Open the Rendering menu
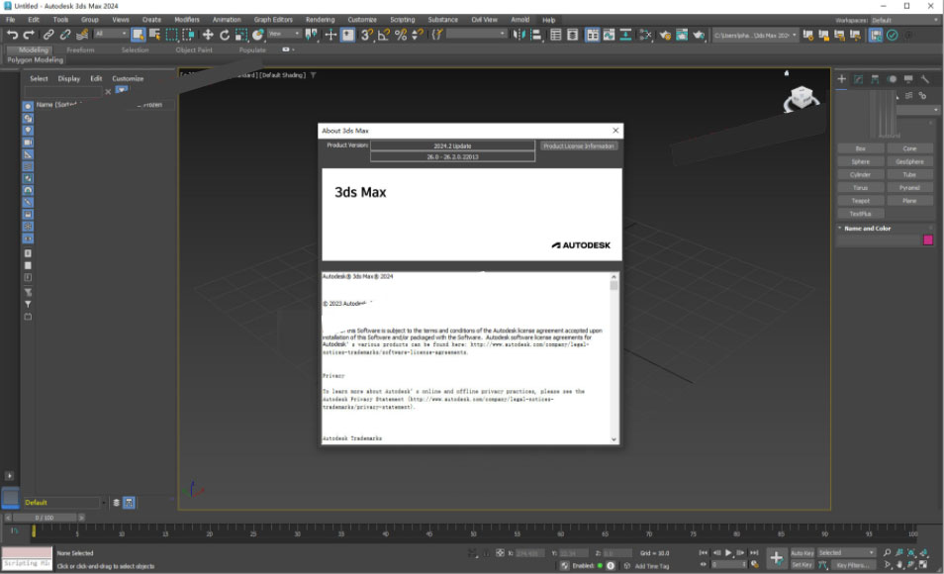The width and height of the screenshot is (944, 574). pos(320,20)
